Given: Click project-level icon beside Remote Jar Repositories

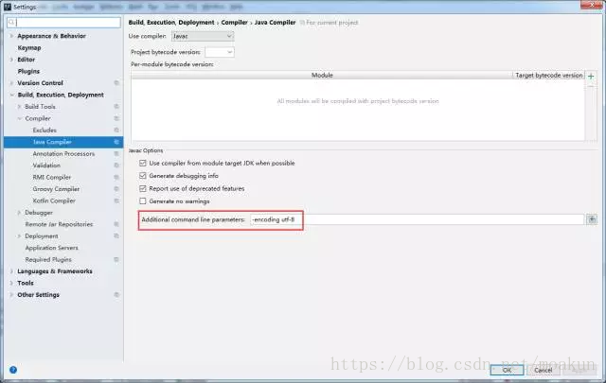Looking at the screenshot, I should click(x=116, y=224).
